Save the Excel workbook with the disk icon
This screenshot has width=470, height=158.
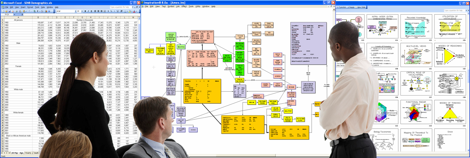pos(9,11)
